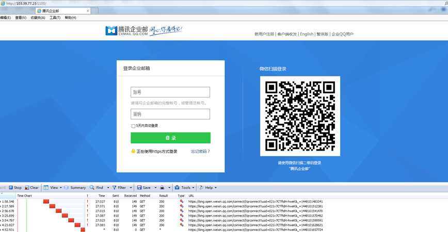The width and height of the screenshot is (448, 232).
Task: Sort by the Method column header
Action: [145, 196]
